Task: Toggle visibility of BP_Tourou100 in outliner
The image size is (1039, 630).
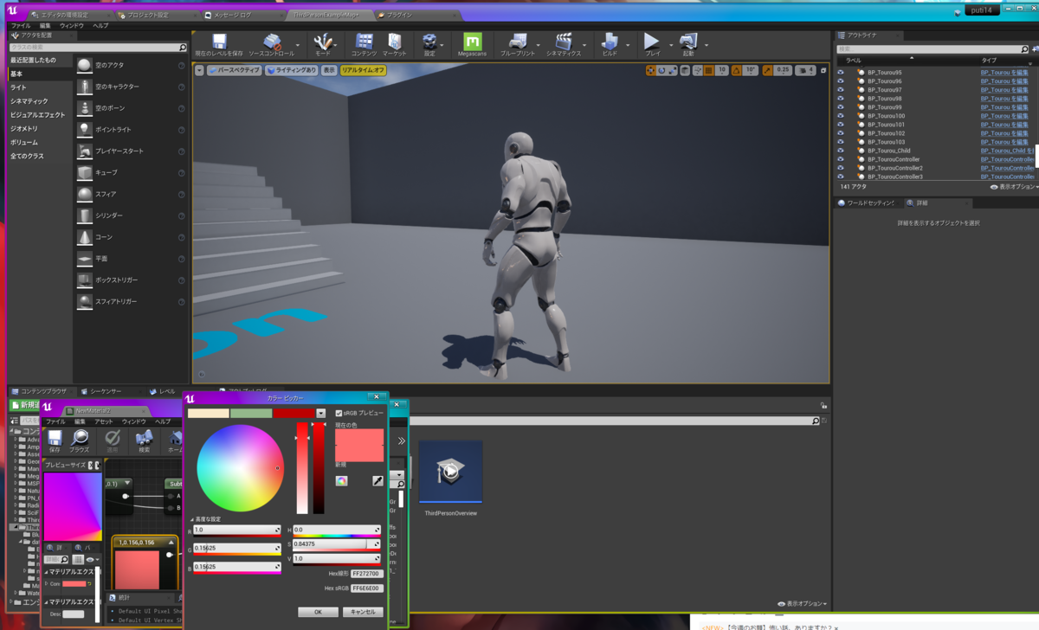Action: [x=840, y=116]
